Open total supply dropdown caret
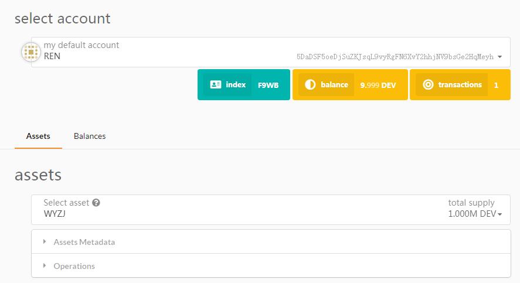The height and width of the screenshot is (283, 520). click(x=500, y=214)
